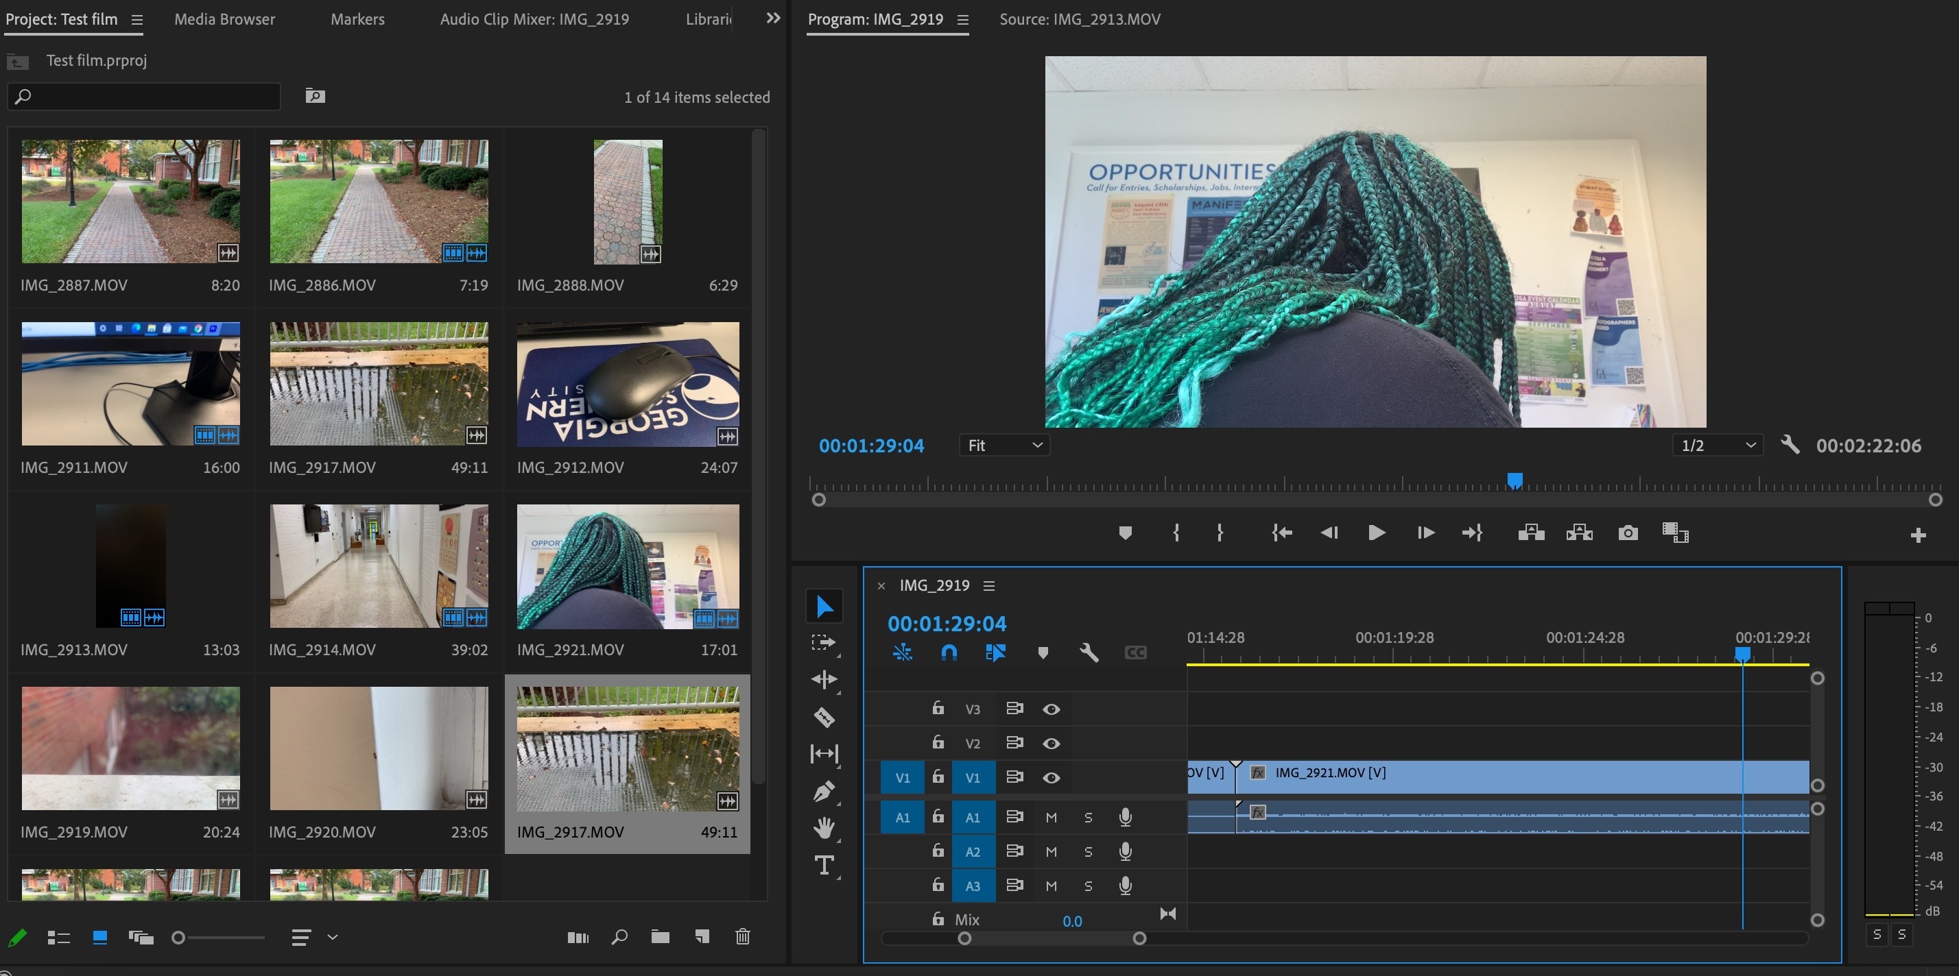This screenshot has height=976, width=1959.
Task: Click the Export Frame camera icon
Action: pyautogui.click(x=1628, y=533)
